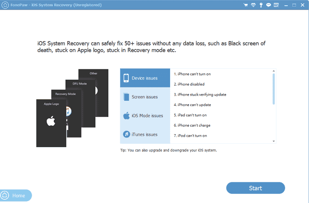Open the title bar menu icon
The image size is (309, 203).
click(x=276, y=5)
